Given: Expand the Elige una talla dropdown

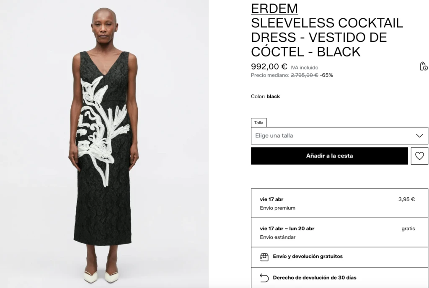Looking at the screenshot, I should click(x=339, y=136).
